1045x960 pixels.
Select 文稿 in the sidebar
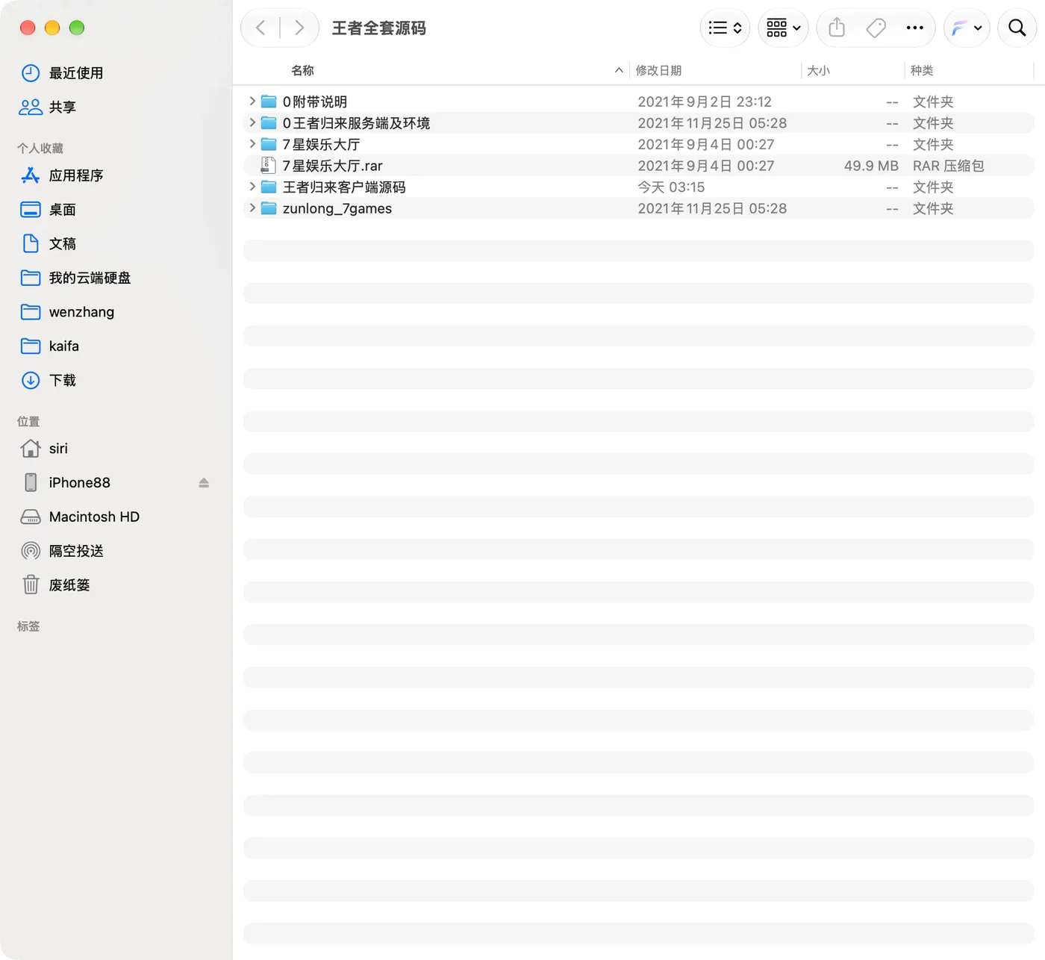pos(63,244)
